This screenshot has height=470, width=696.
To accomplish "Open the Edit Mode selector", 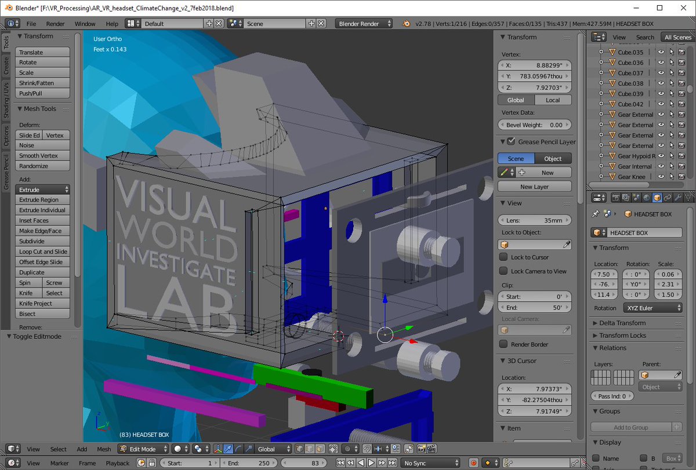I will (144, 449).
